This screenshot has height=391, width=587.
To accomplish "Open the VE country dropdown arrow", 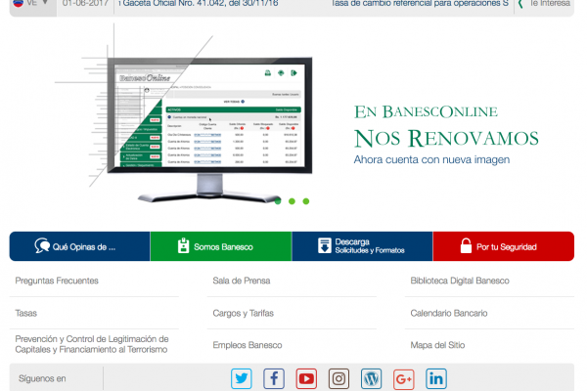I will (x=45, y=3).
